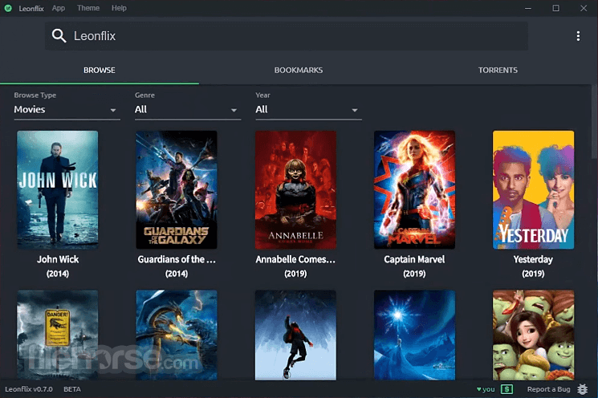The image size is (598, 398).
Task: Close the Leonflix window
Action: (584, 8)
